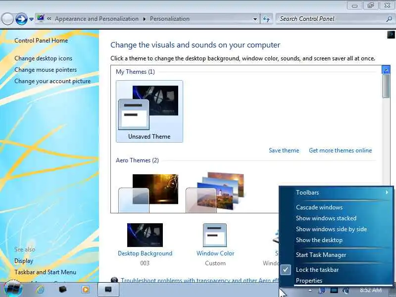Click the Search Control Panel field
This screenshot has width=396, height=297.
click(x=336, y=19)
